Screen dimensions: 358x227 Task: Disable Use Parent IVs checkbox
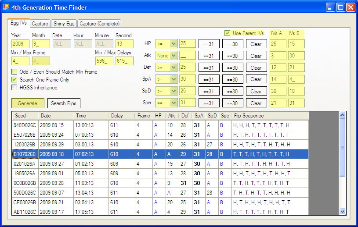click(x=227, y=33)
